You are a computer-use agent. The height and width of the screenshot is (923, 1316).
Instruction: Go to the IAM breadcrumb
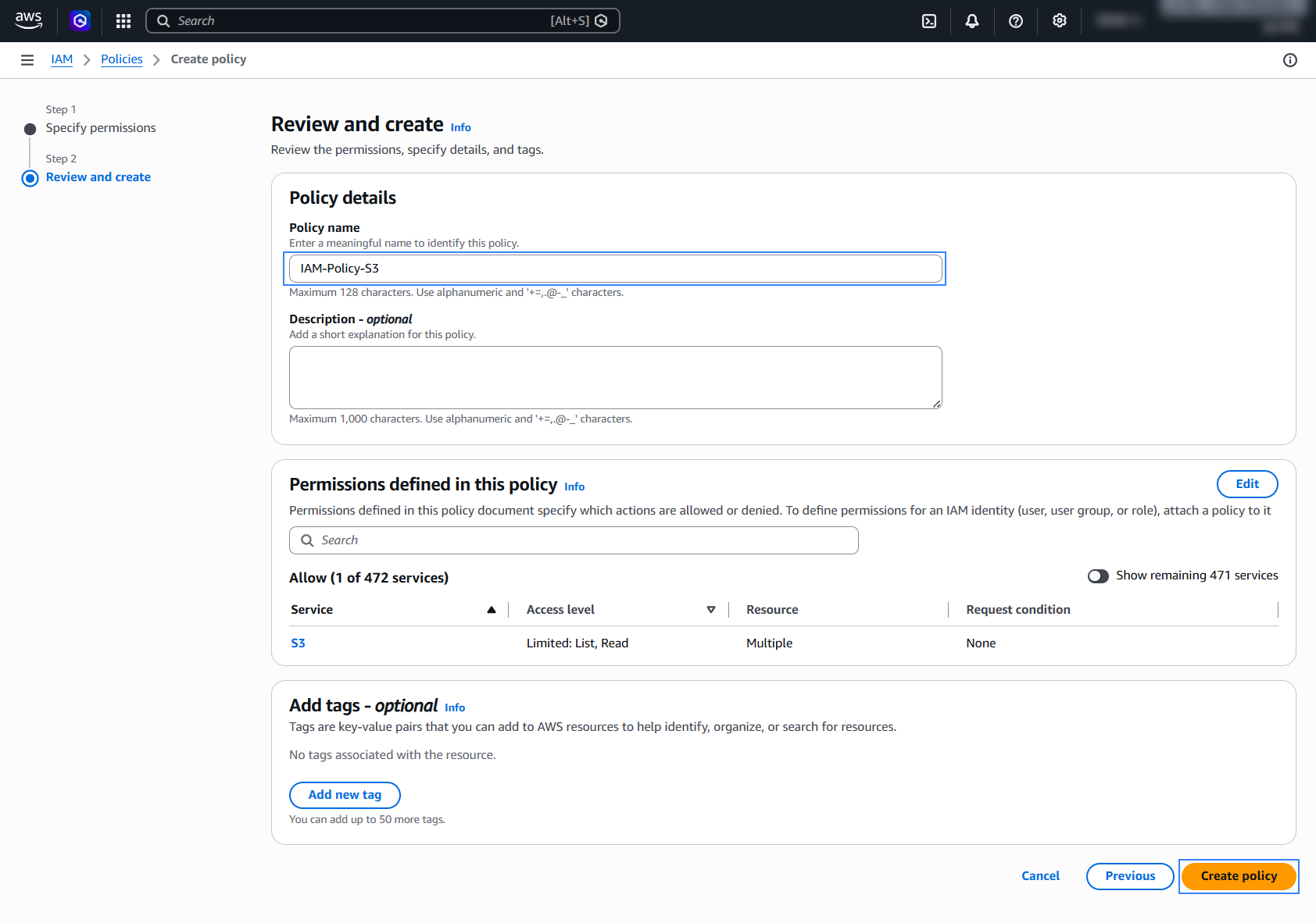62,59
